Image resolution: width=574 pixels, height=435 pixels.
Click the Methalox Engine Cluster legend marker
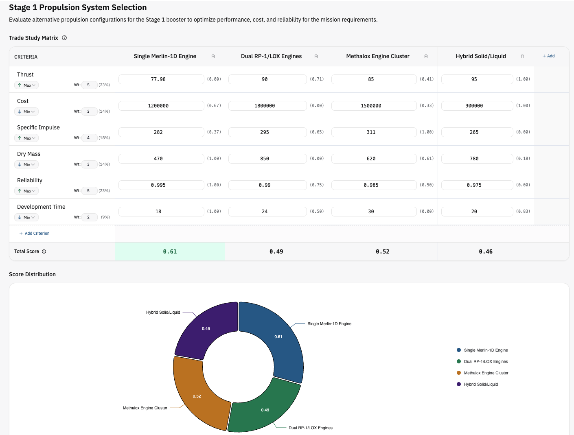tap(458, 373)
